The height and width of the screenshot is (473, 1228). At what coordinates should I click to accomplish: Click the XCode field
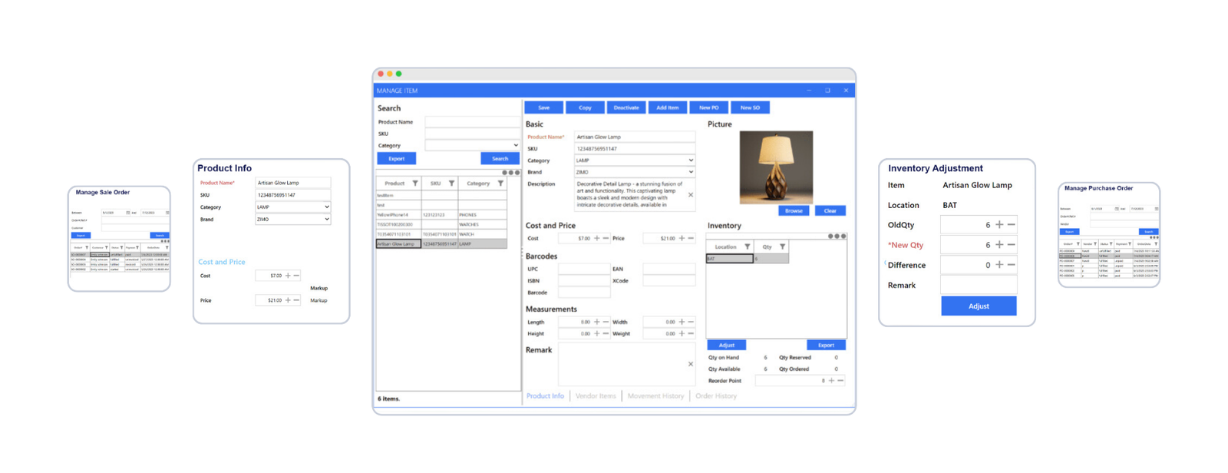tap(668, 281)
